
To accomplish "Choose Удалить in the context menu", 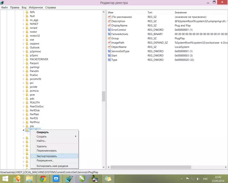I will pyautogui.click(x=54, y=146).
